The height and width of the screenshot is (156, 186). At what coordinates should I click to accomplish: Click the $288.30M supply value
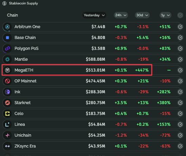coord(96,92)
